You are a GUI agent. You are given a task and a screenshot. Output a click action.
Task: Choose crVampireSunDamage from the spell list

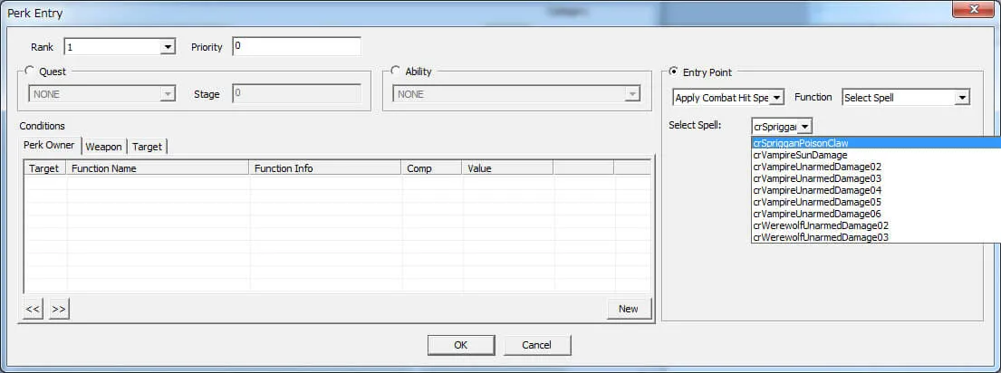click(x=800, y=155)
